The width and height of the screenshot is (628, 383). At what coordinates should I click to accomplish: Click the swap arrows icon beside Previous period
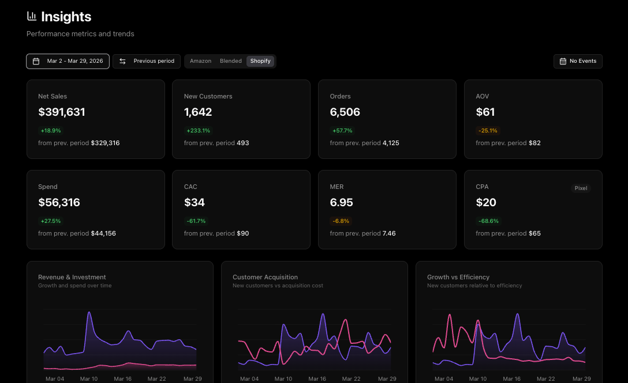(x=122, y=60)
